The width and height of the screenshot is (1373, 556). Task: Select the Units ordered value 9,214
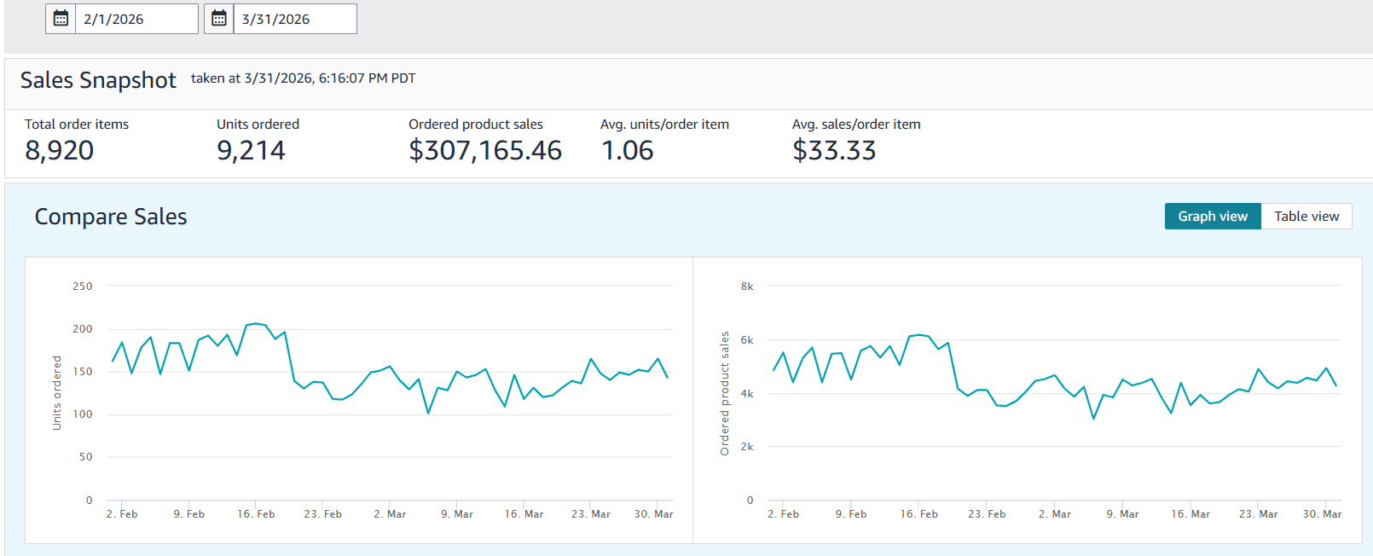[x=251, y=151]
